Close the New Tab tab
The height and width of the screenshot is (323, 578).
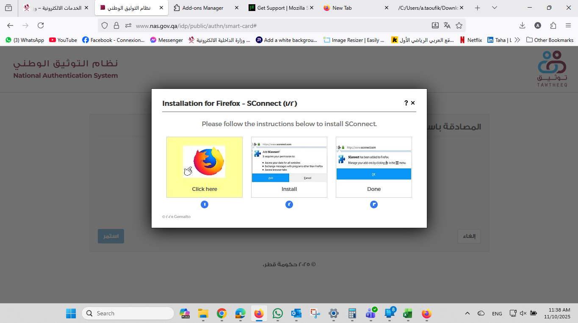[x=386, y=8]
